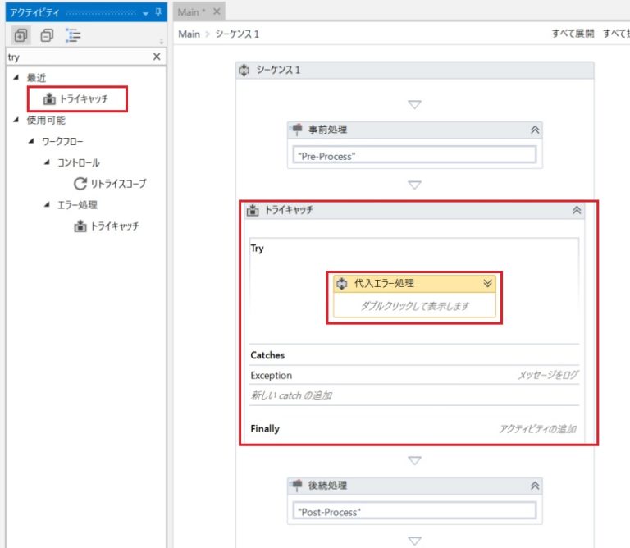Viewport: 630px width, 548px height.
Task: Click the Finally section label
Action: click(265, 429)
